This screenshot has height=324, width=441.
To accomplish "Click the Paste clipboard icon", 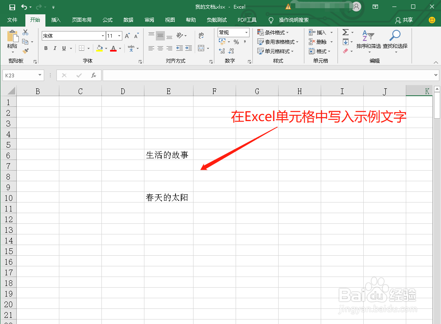I will click(12, 36).
